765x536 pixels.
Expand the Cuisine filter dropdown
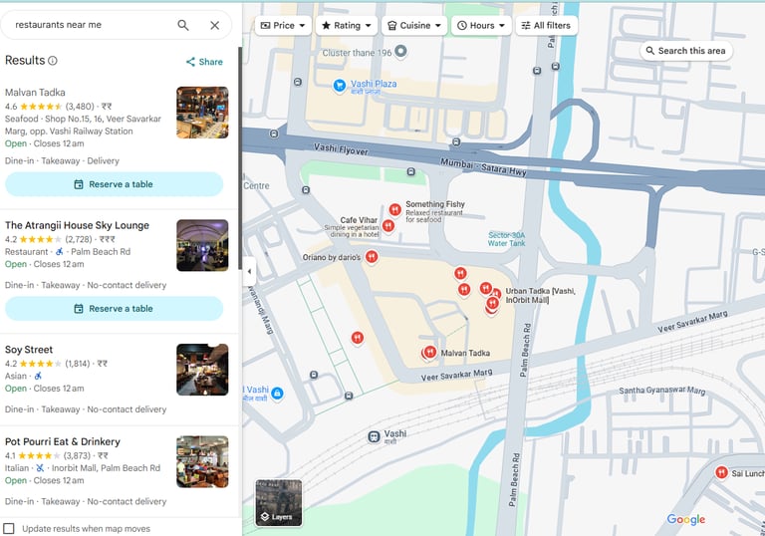point(414,25)
